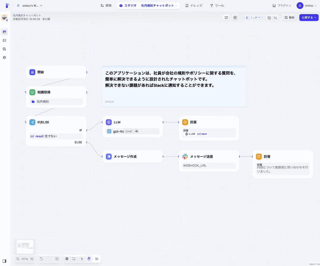The width and height of the screenshot is (320, 266).
Task: Open the monitoring panel from the sidebar
Action: [x=4, y=58]
